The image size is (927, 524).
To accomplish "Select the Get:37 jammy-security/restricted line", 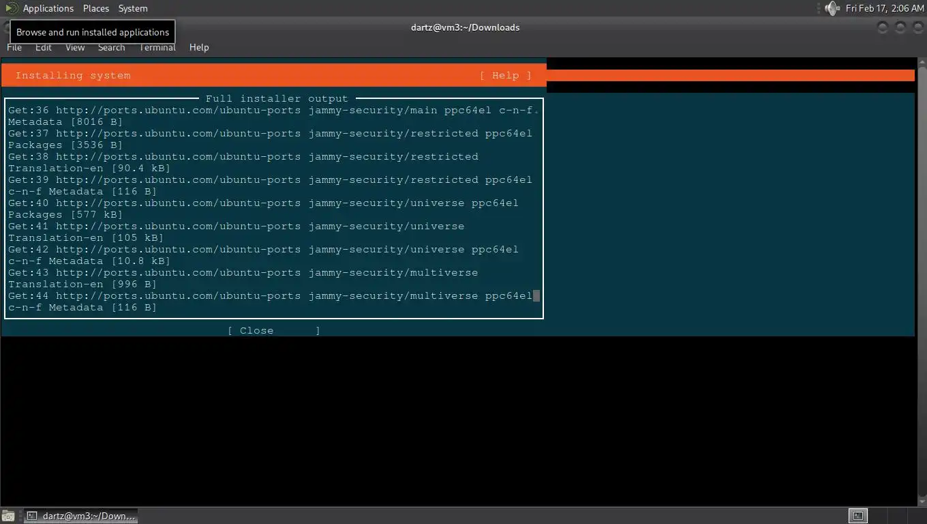I will pos(270,134).
